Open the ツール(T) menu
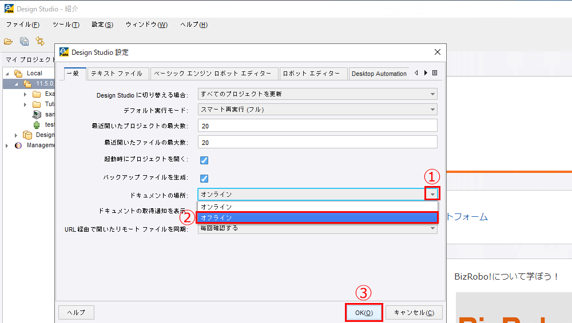The image size is (572, 323). coord(66,25)
